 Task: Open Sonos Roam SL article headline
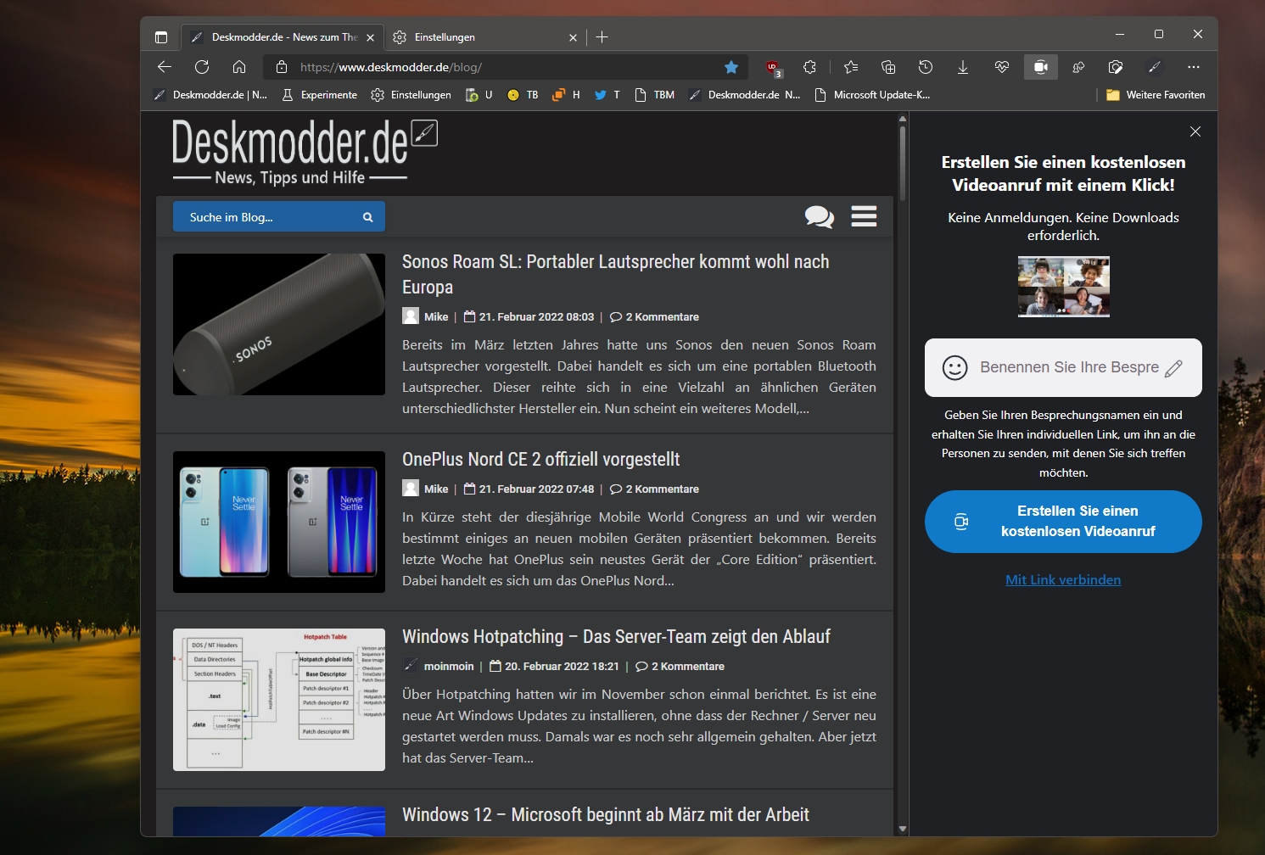[615, 274]
